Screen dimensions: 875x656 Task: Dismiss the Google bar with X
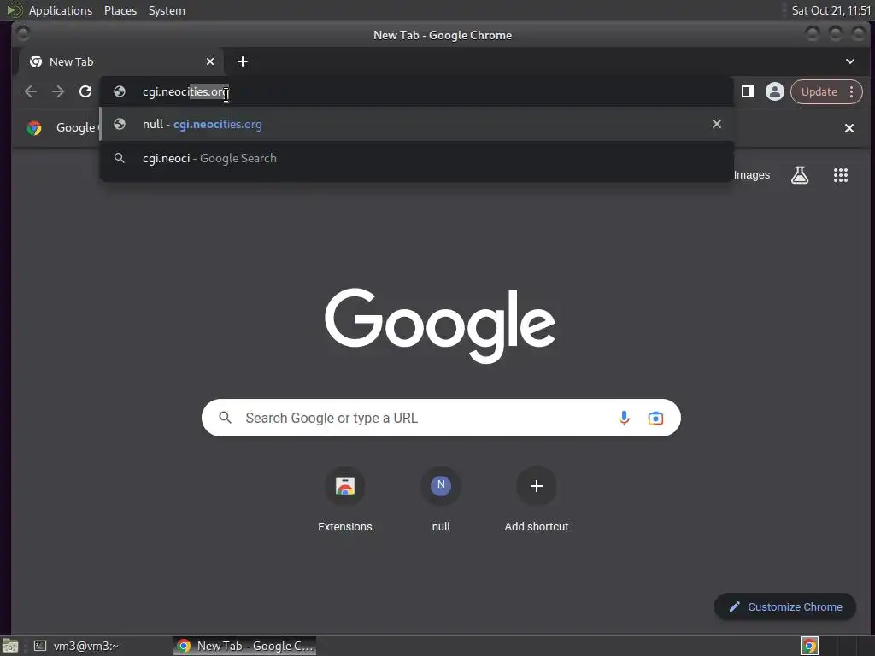click(x=849, y=128)
